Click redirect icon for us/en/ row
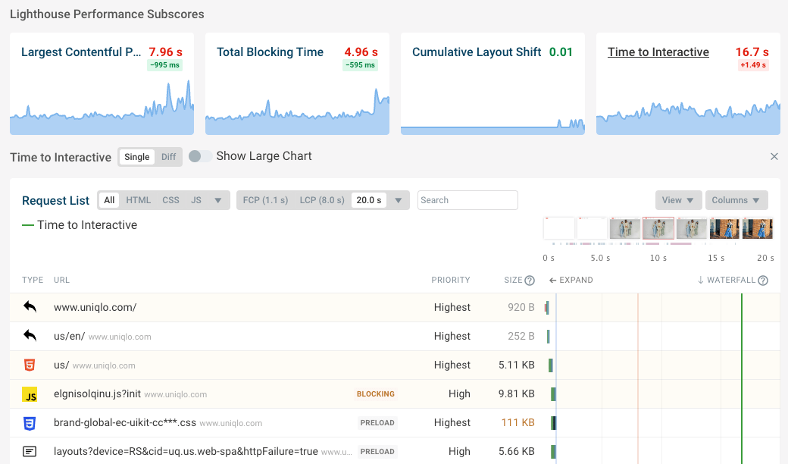The image size is (788, 464). click(30, 335)
